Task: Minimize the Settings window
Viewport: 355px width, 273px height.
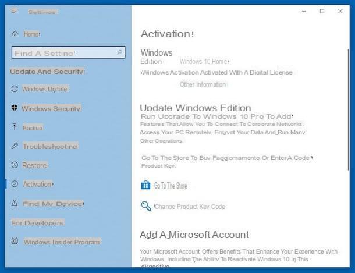Action: (304, 11)
